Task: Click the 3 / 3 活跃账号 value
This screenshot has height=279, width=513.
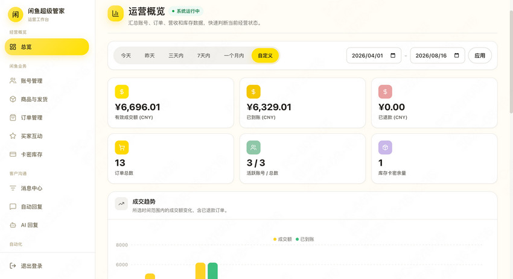Action: (256, 163)
